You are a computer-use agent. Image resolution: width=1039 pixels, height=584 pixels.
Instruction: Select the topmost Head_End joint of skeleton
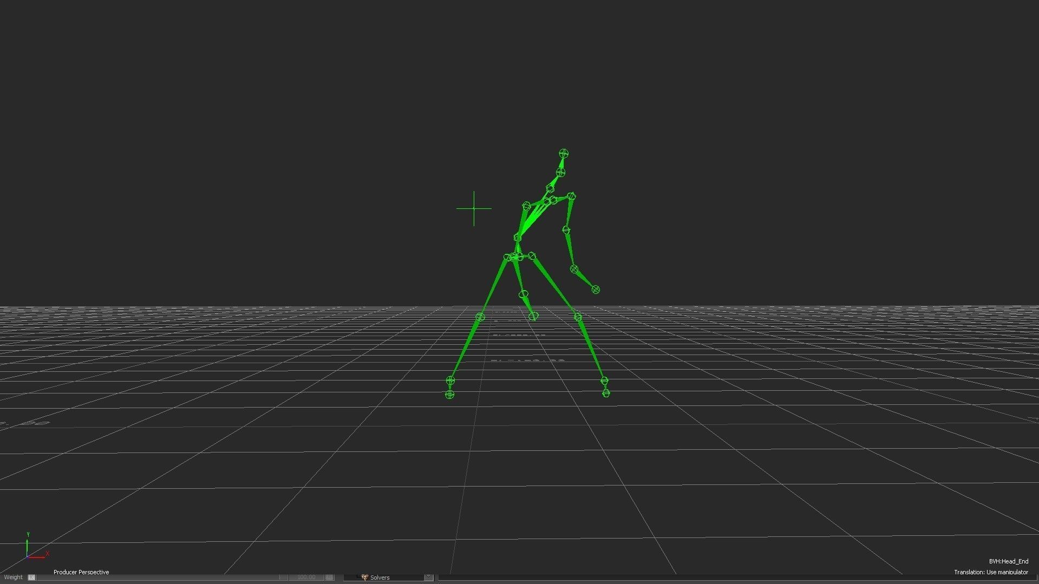point(564,154)
